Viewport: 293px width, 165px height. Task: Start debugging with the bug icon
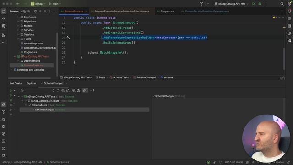pos(260,4)
